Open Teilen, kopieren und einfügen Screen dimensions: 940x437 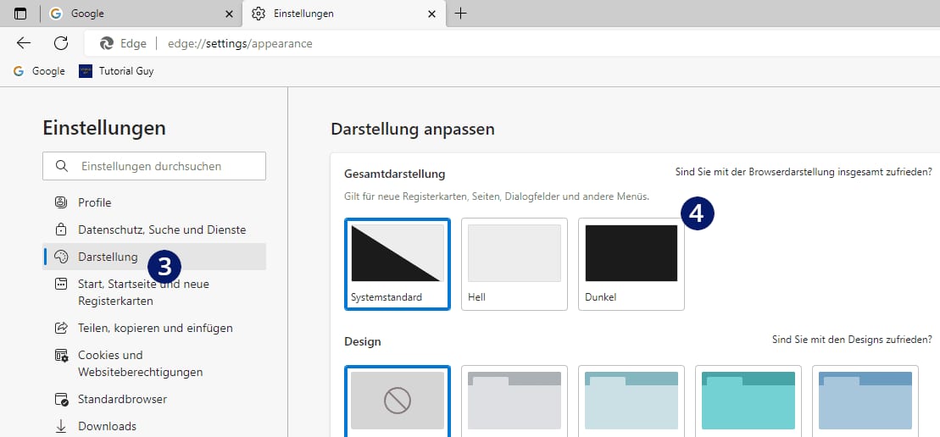(154, 328)
